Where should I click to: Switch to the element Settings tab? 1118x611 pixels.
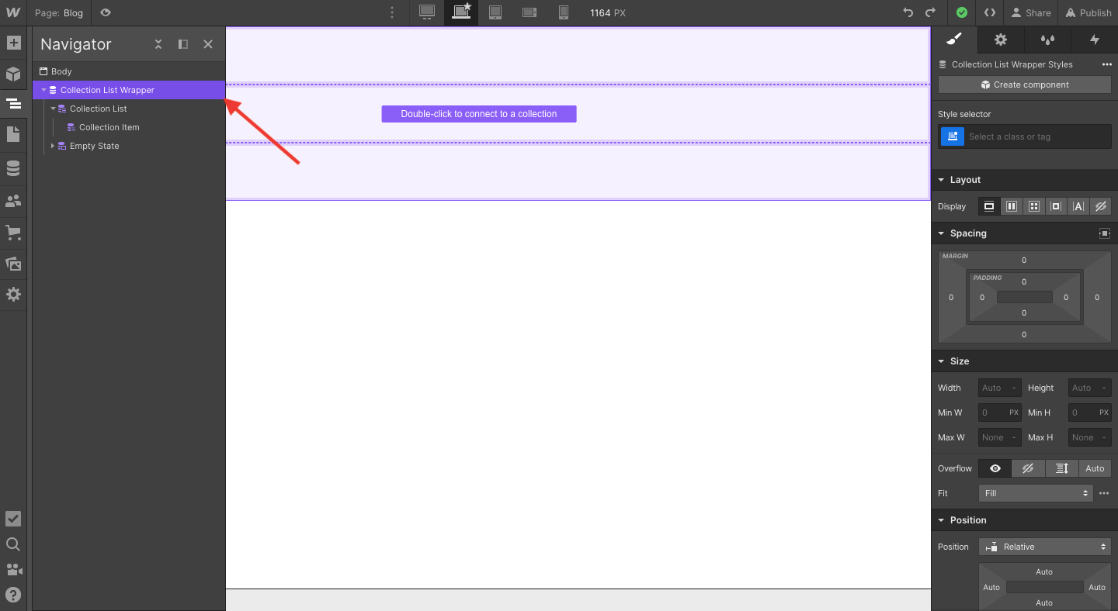tap(1000, 40)
